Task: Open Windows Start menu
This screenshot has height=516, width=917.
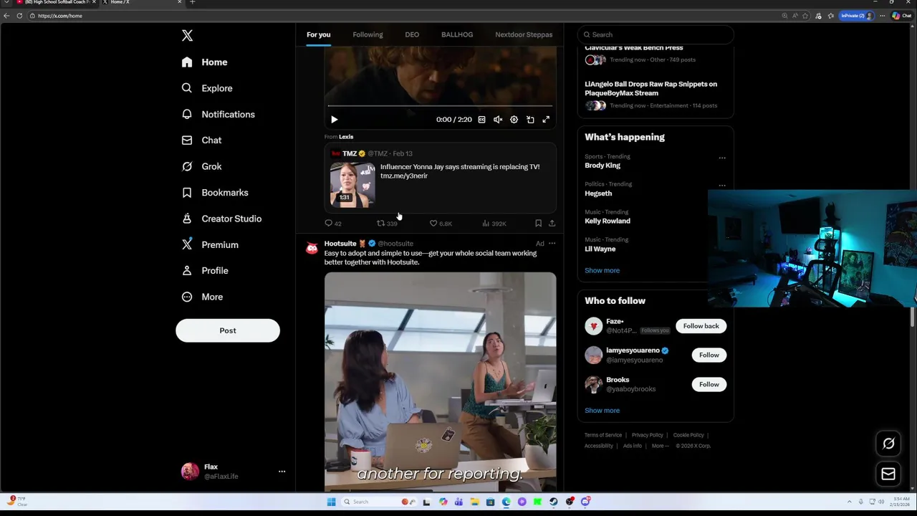Action: (x=331, y=502)
